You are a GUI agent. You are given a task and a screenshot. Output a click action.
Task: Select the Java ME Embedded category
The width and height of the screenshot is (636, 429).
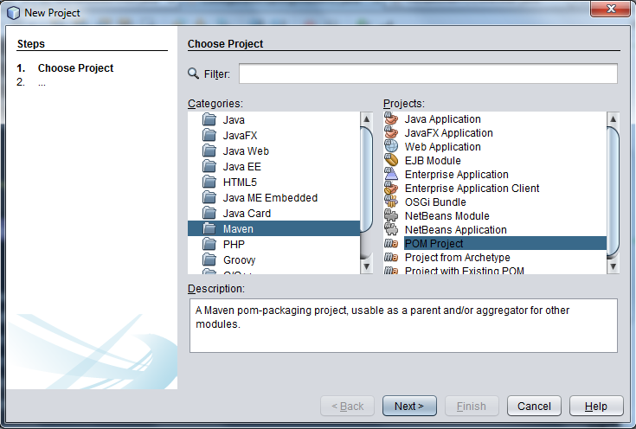pyautogui.click(x=270, y=198)
